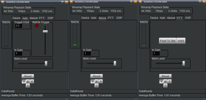Click the windowshade icon in left window title bar
The width and height of the screenshot is (206, 100).
coord(62,2)
